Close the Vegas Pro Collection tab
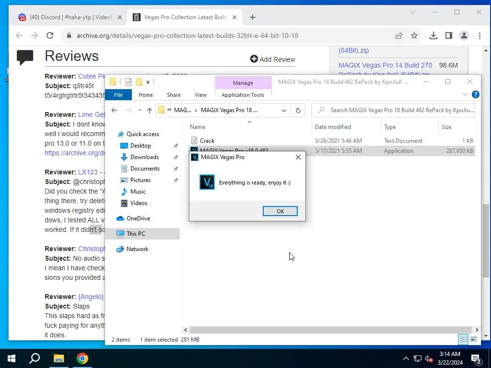The height and width of the screenshot is (368, 491). pyautogui.click(x=234, y=18)
